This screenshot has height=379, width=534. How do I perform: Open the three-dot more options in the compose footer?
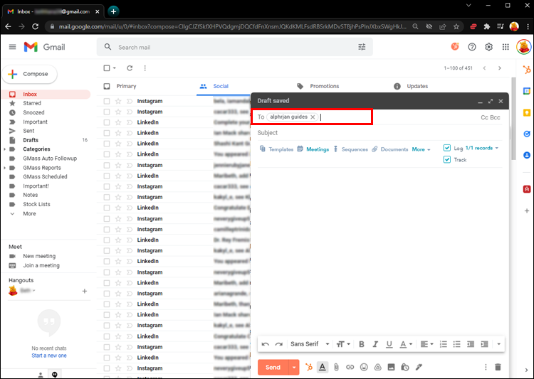(486, 367)
